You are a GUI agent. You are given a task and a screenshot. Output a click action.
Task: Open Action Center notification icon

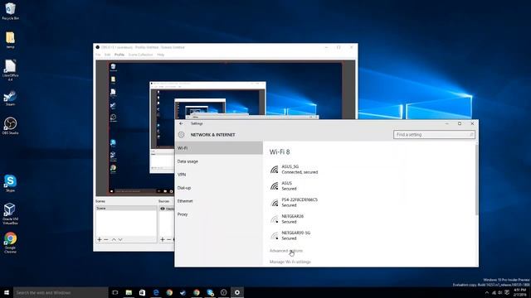point(507,292)
